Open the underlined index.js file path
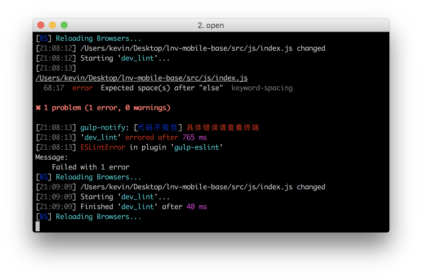The image size is (422, 279). [142, 78]
